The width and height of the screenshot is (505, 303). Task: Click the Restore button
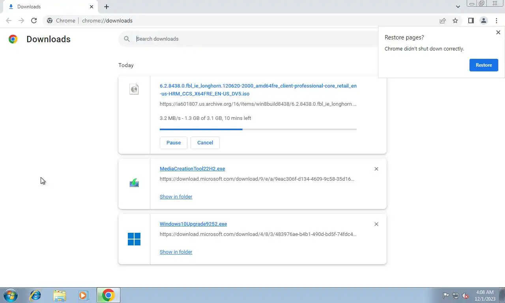point(484,65)
